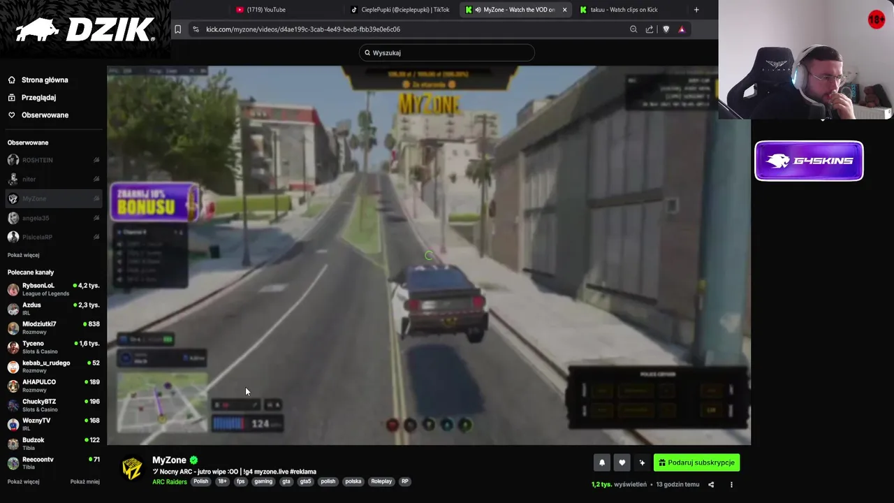This screenshot has width=894, height=503.
Task: Open recommended channel Azdus
Action: click(54, 308)
